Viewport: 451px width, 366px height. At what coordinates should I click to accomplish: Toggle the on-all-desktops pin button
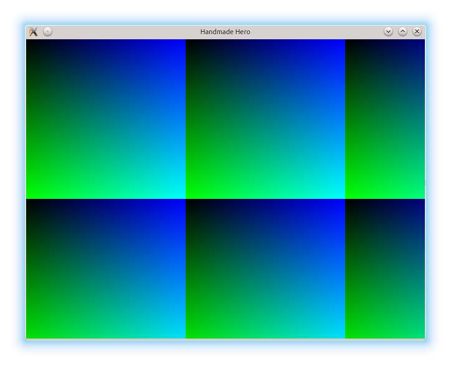48,32
